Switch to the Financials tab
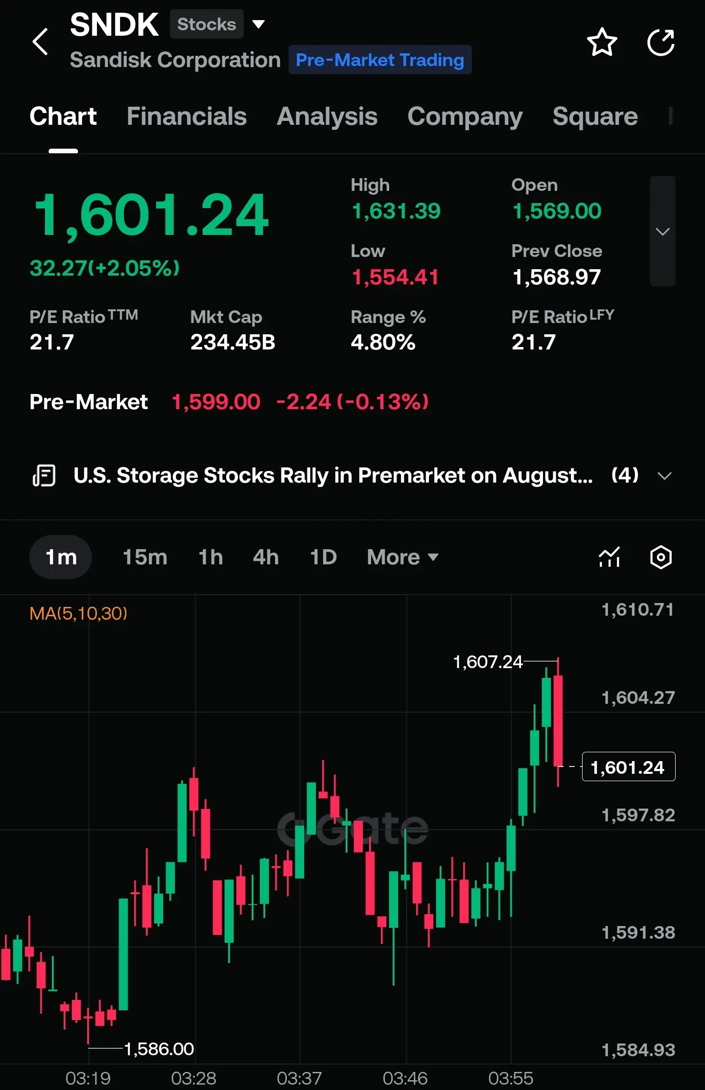This screenshot has width=705, height=1090. (187, 116)
